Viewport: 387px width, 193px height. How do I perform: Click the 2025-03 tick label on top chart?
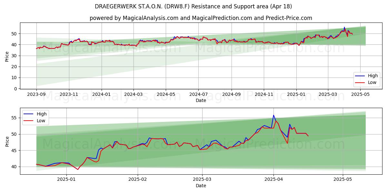point(328,95)
